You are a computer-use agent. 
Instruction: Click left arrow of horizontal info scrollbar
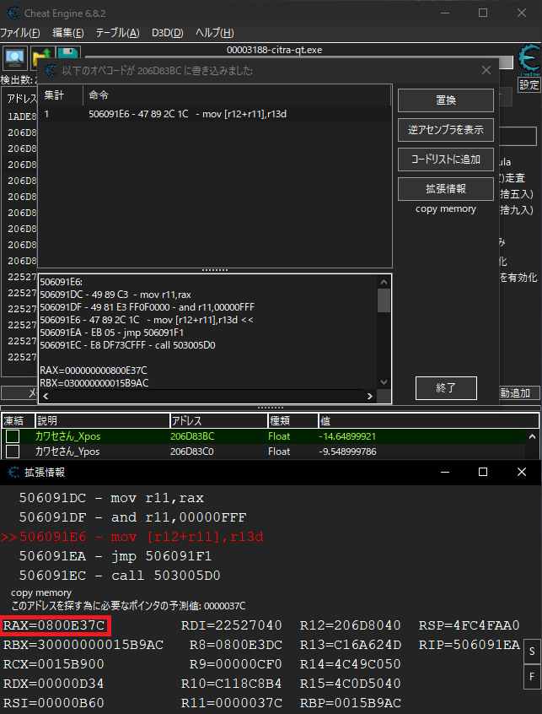click(x=46, y=396)
